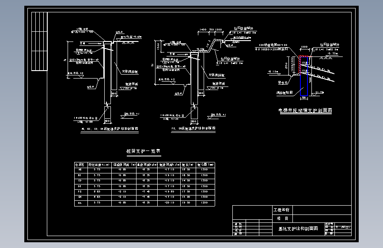Image resolution: width=383 pixels, height=248 pixels.
Task: Click the 'FG' segment label in the table
Action: point(80,192)
